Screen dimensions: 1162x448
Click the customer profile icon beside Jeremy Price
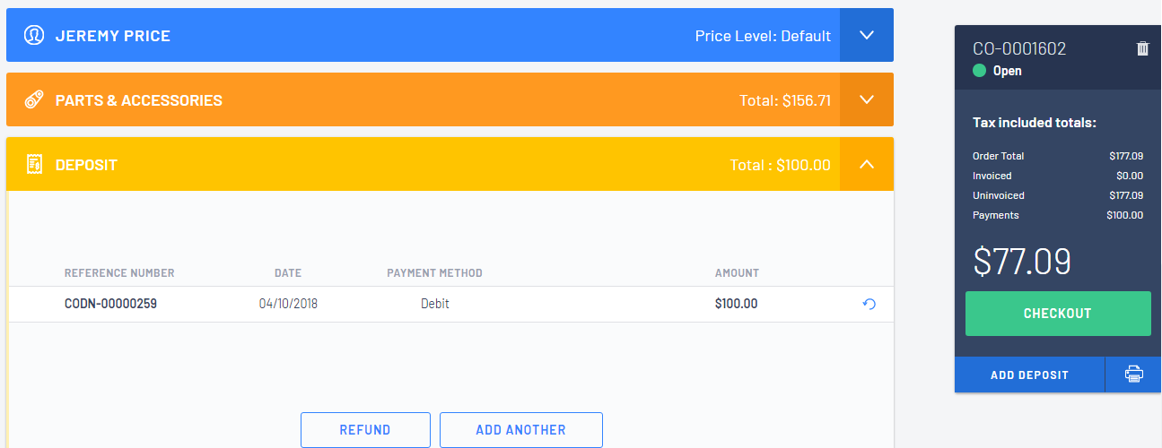point(34,36)
